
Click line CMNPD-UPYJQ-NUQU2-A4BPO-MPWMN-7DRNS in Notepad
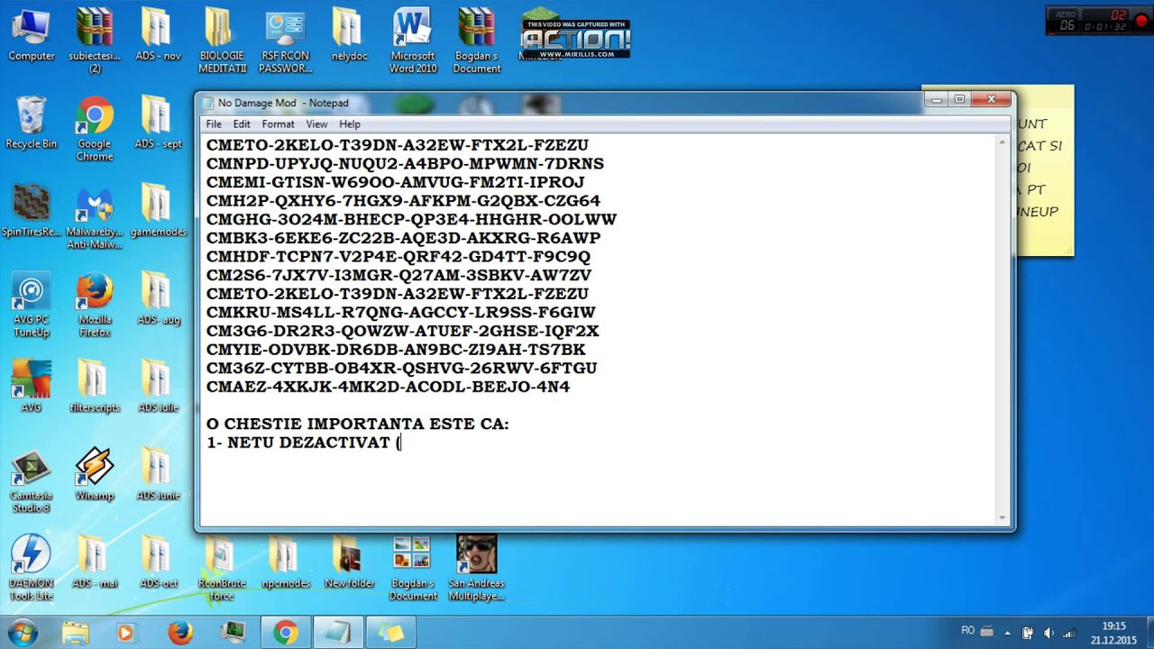point(405,164)
